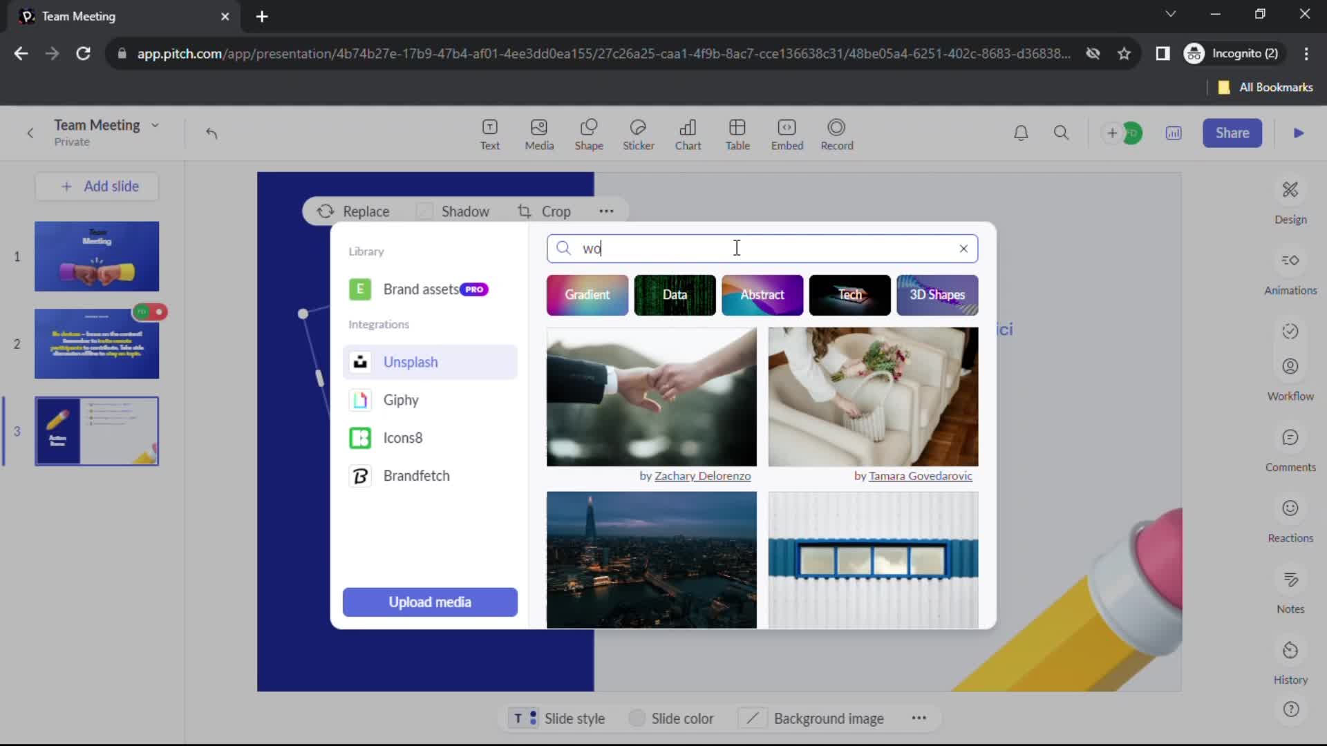The width and height of the screenshot is (1327, 746).
Task: Pick the night city skyline photo
Action: tap(651, 559)
